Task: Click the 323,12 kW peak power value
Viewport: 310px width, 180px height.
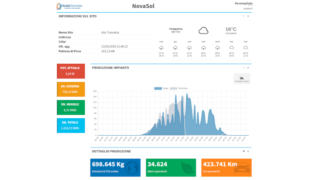Action: pyautogui.click(x=108, y=51)
